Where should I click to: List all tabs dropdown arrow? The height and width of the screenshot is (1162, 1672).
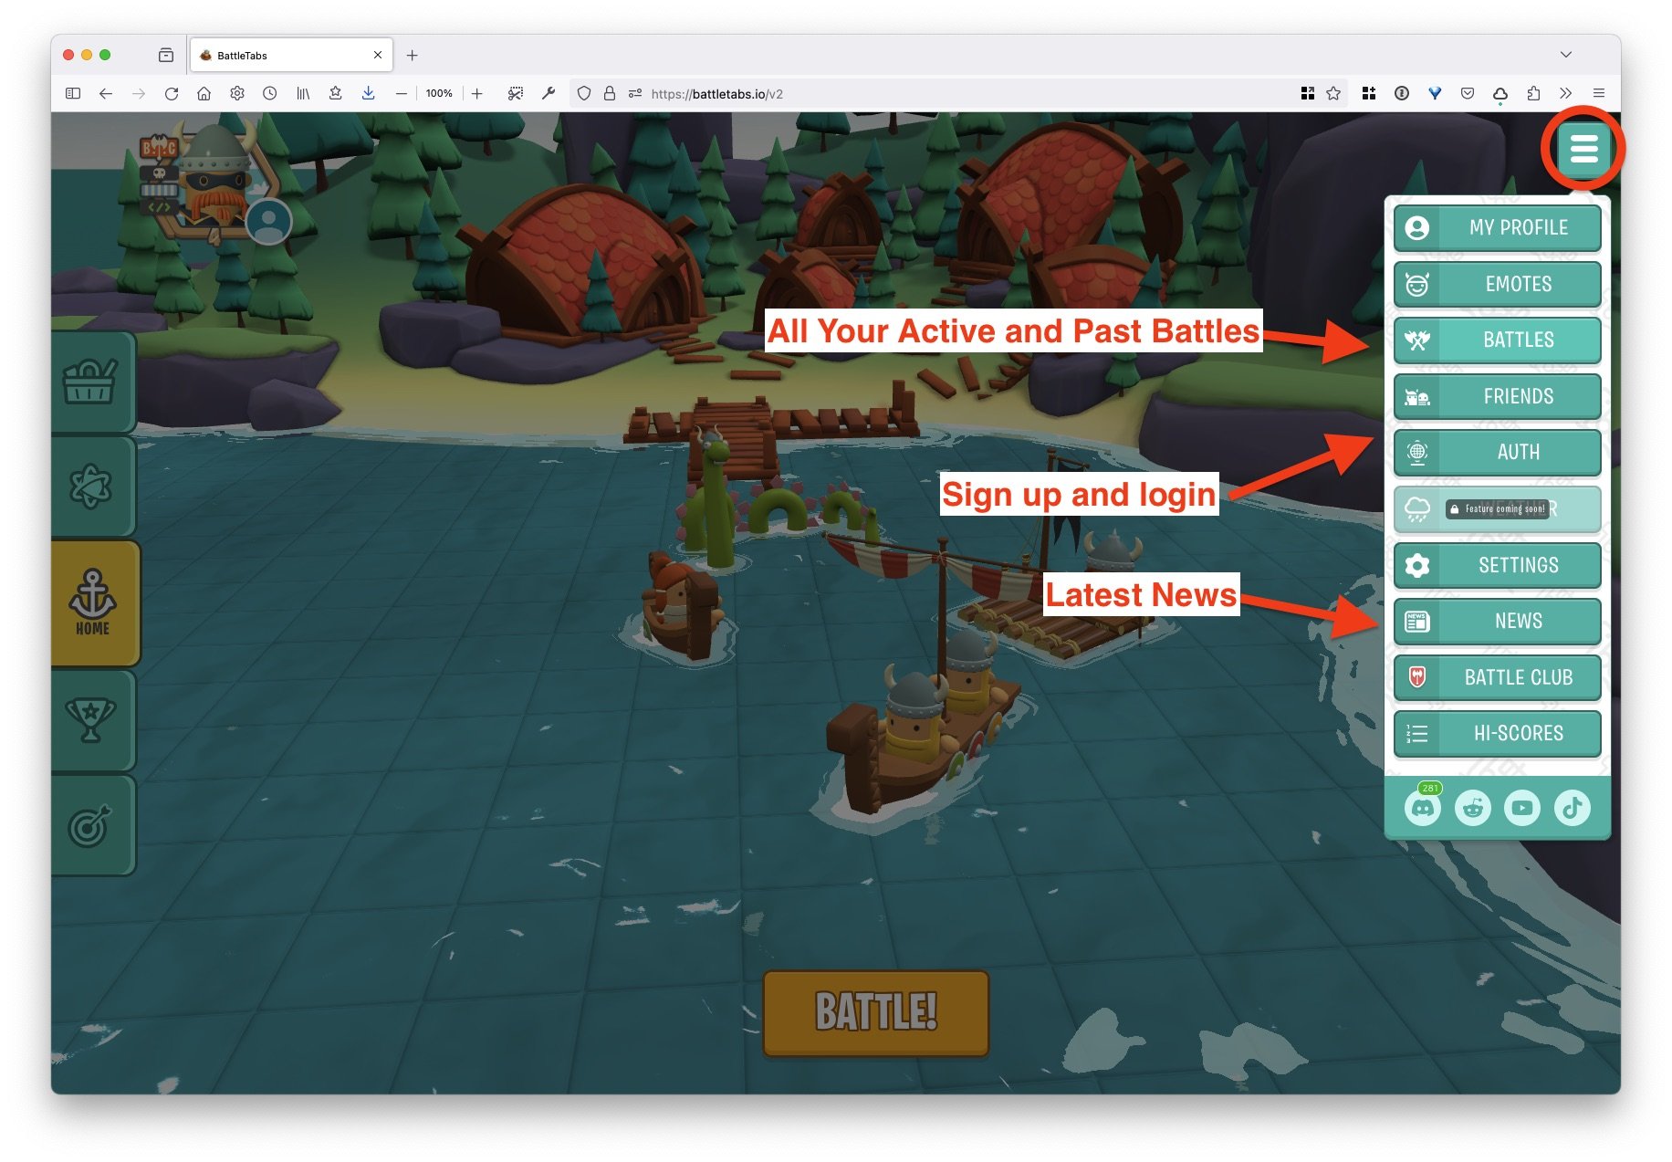click(1566, 55)
